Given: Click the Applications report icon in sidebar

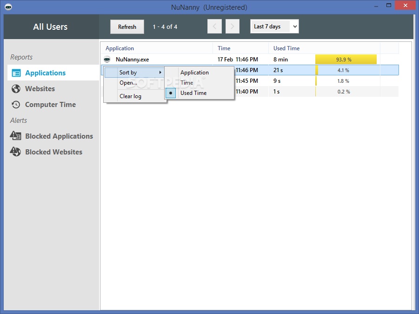Looking at the screenshot, I should (16, 73).
